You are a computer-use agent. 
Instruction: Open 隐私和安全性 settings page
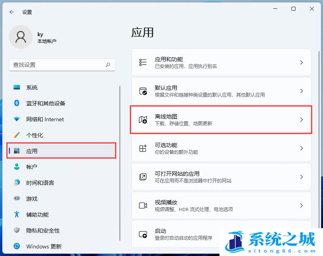(x=43, y=231)
